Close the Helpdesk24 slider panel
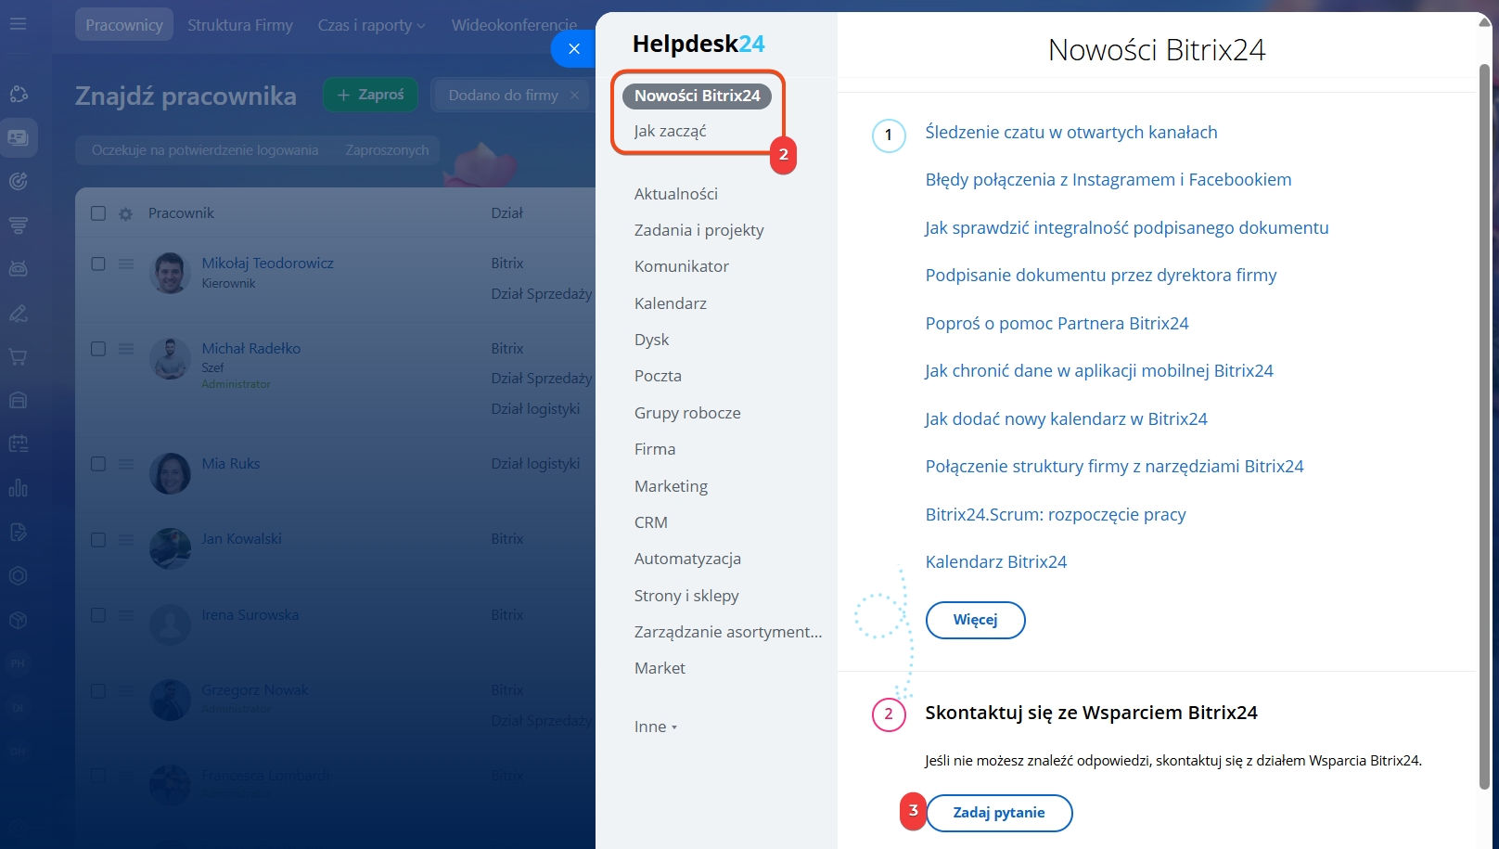 point(574,49)
